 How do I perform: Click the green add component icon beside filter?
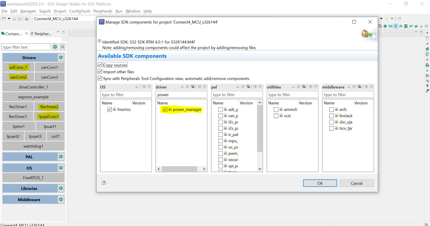coord(55,47)
